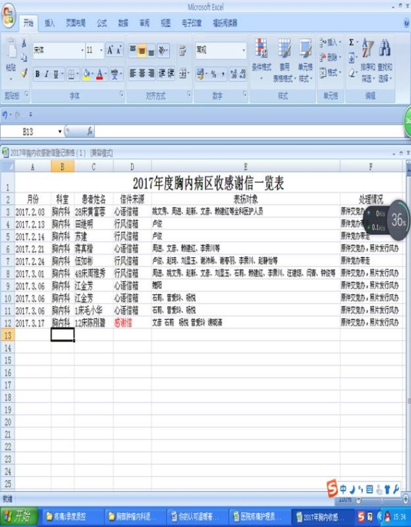Click the Merge and Center icon
The image size is (411, 527).
(183, 74)
